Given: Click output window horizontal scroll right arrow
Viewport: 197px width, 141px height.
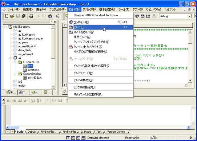Looking at the screenshot, I should 188,127.
